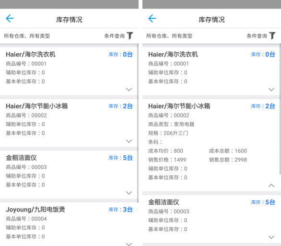This screenshot has height=246, width=281.
Task: Click 条件查询 on the right screen
Action: pos(257,36)
